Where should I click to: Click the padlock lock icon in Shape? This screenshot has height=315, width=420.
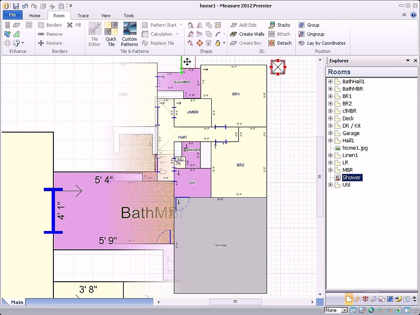[x=218, y=43]
